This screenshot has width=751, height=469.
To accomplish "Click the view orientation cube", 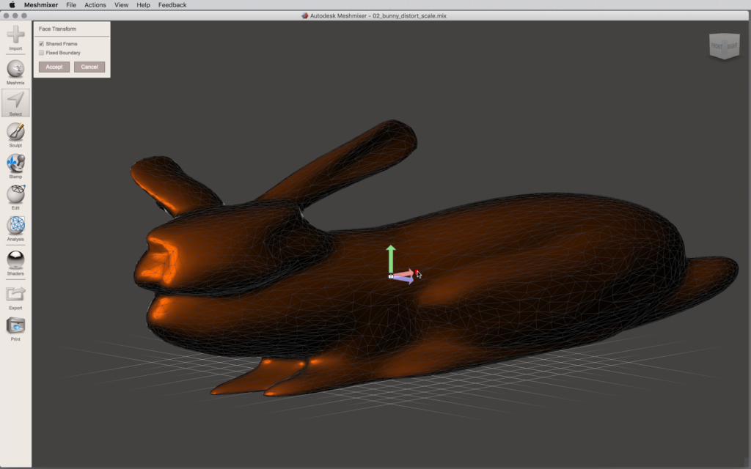I will click(723, 46).
